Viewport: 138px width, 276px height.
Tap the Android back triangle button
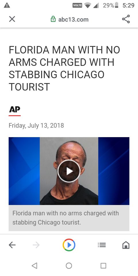coord(34,266)
